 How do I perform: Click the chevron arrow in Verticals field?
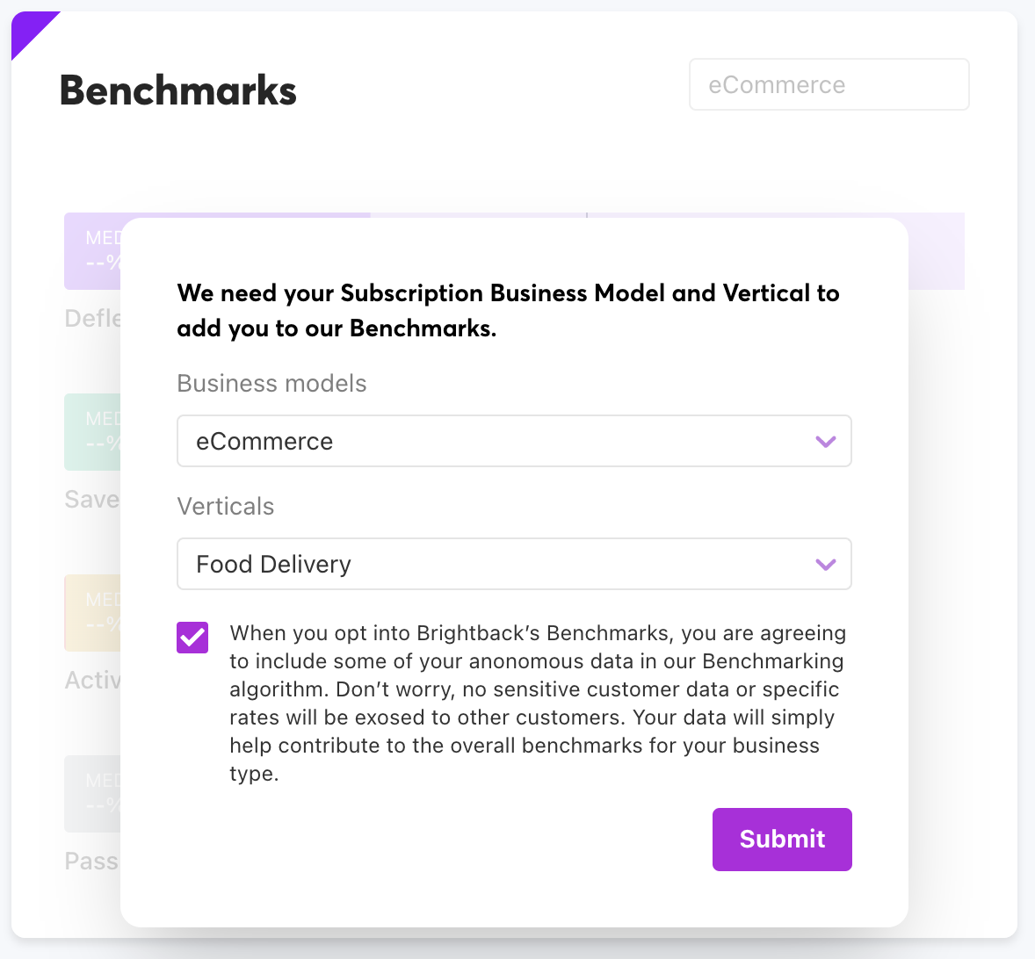(825, 565)
